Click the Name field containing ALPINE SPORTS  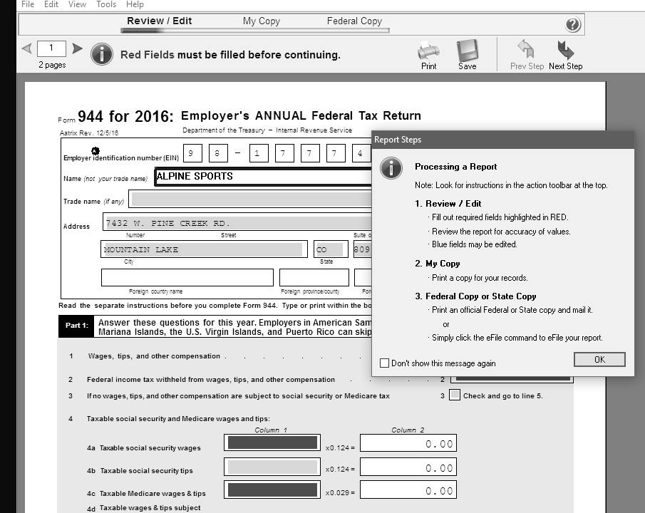(x=262, y=177)
